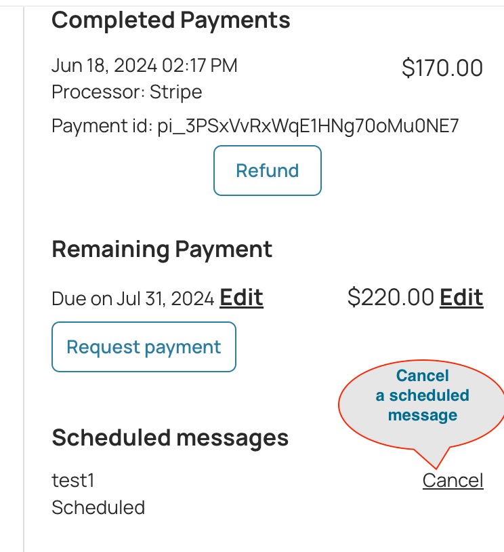504x552 pixels.
Task: Click the Completed Payments heading
Action: tap(171, 20)
